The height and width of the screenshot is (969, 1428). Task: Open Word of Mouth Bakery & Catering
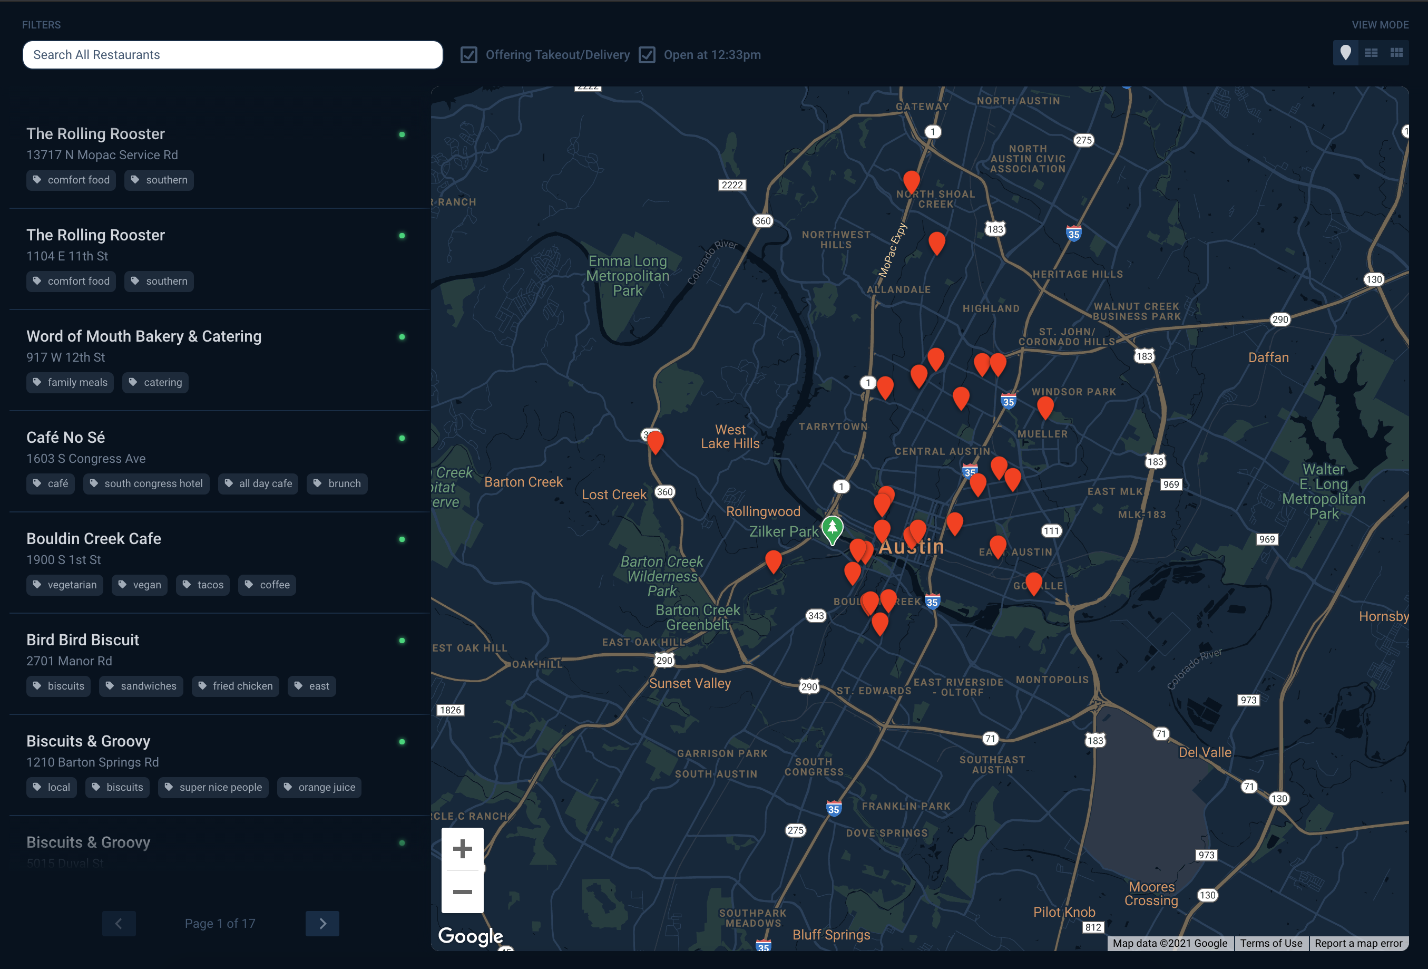[144, 336]
